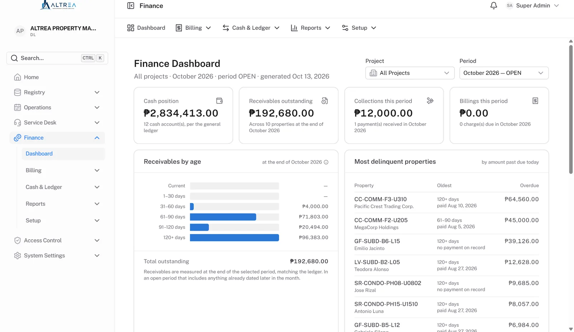Select Dashboard under Finance in sidebar
Screen dimensions: 574x332
[63, 154]
